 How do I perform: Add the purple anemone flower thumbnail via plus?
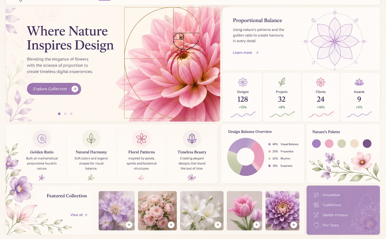[x=129, y=225]
